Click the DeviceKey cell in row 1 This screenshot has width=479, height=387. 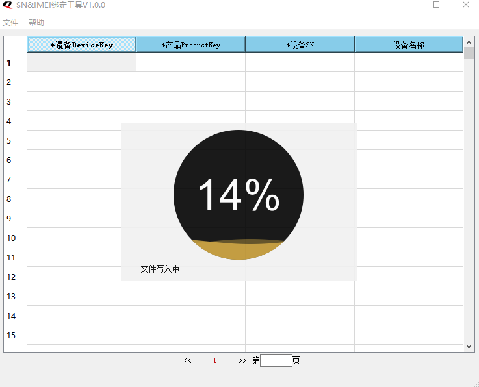click(x=81, y=62)
